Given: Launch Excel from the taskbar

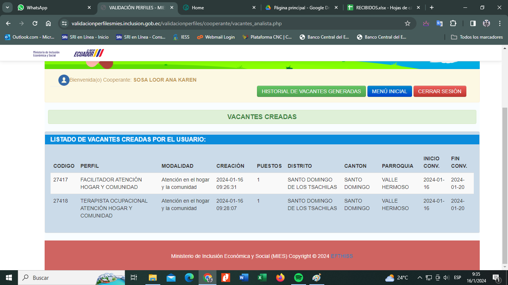Looking at the screenshot, I should (x=262, y=278).
